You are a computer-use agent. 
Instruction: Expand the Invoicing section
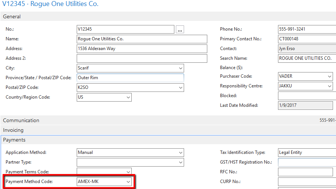point(13,130)
